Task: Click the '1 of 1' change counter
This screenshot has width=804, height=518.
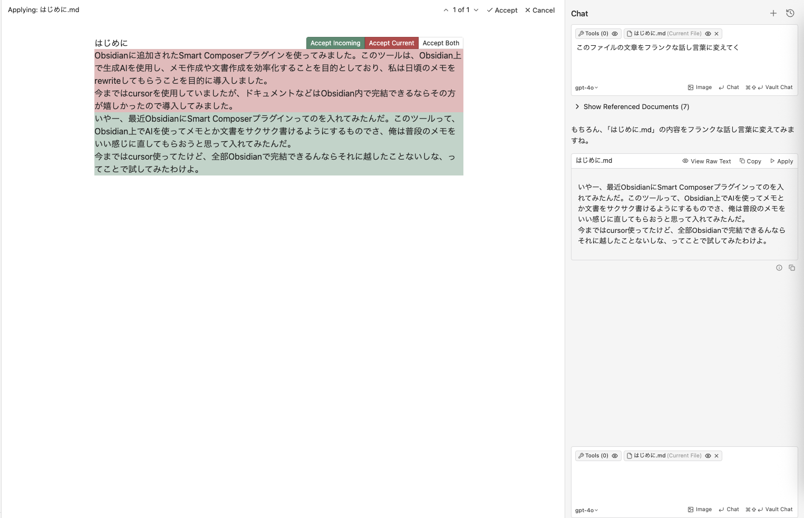Action: (461, 10)
